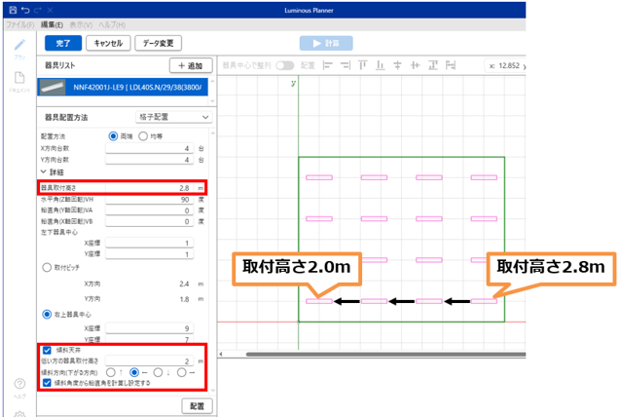Select the 均等 radio button
This screenshot has height=417, width=620.
tap(143, 135)
